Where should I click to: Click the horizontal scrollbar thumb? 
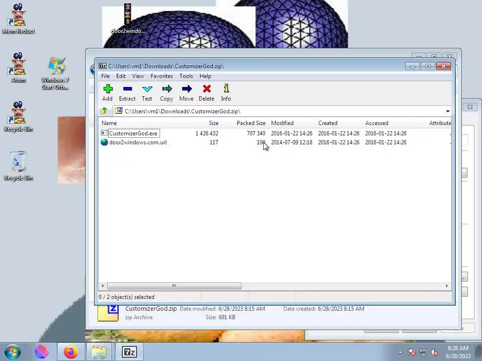(x=174, y=286)
